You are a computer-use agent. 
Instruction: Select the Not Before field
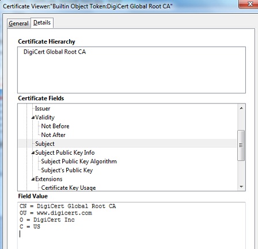point(55,126)
